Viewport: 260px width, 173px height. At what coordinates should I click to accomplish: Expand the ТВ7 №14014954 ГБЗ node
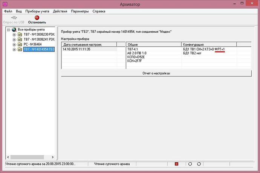pos(14,50)
